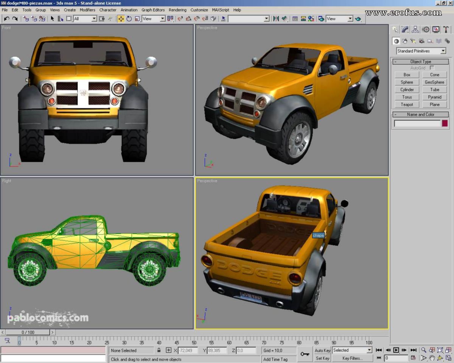This screenshot has height=363, width=454.
Task: Toggle Key Mode next to frame field
Action: click(379, 358)
